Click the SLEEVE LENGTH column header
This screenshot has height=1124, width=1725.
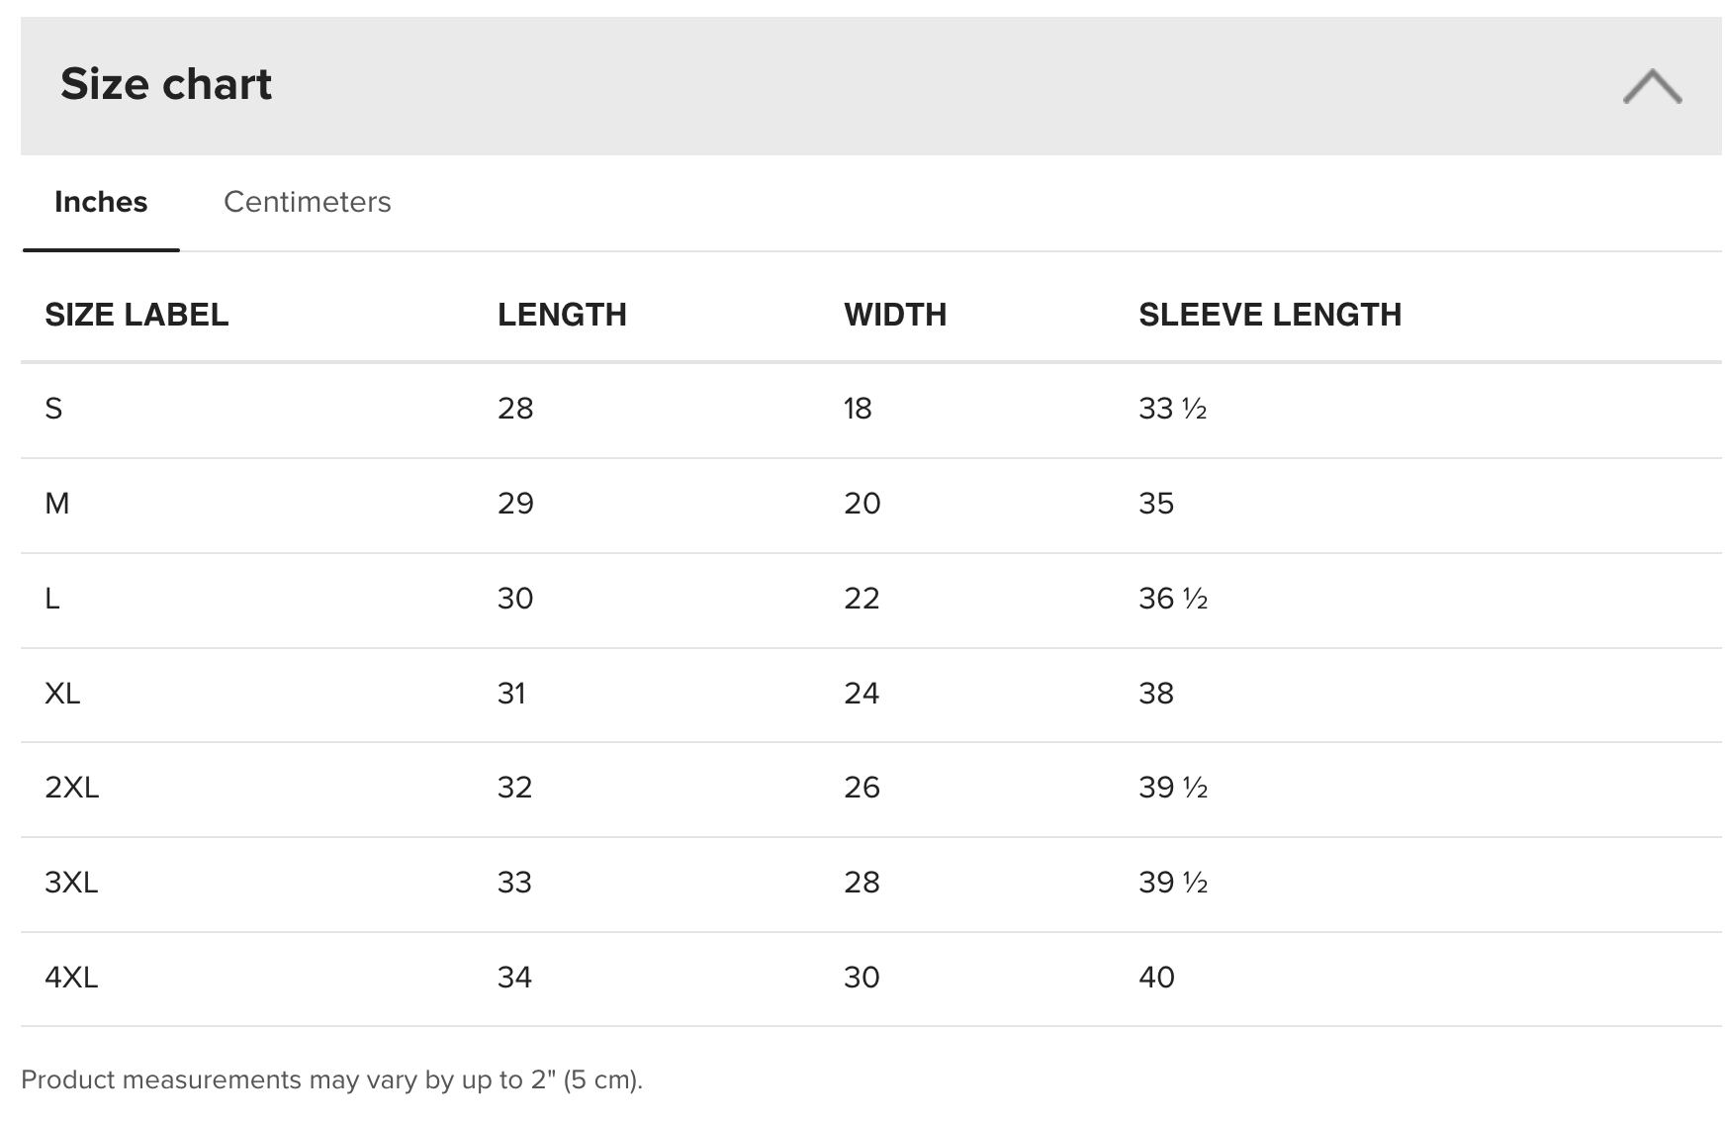click(x=1270, y=315)
